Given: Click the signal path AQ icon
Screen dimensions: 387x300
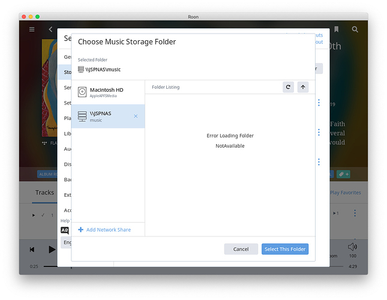Looking at the screenshot, I should (x=65, y=230).
